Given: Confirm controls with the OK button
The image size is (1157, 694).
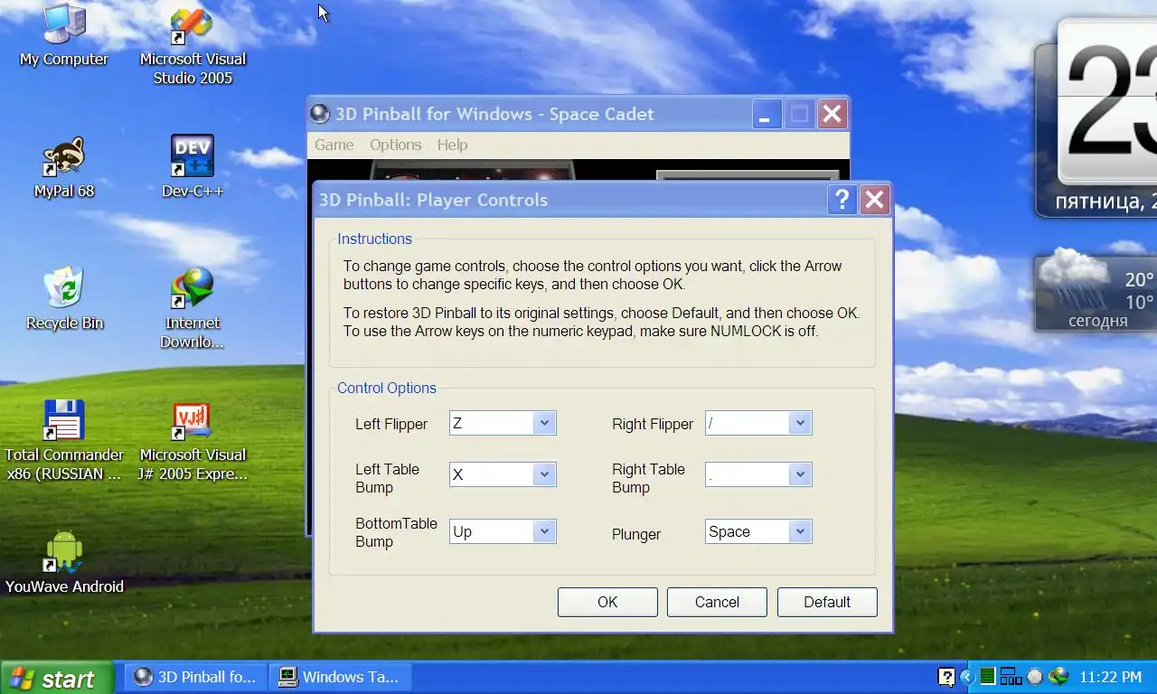Looking at the screenshot, I should (x=607, y=602).
